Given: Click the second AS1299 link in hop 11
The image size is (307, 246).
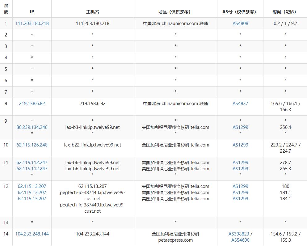Looking at the screenshot, I should coord(240,169).
